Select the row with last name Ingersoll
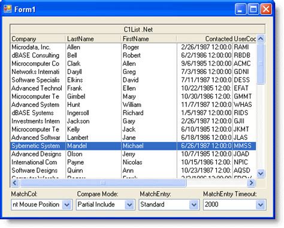 [133, 113]
